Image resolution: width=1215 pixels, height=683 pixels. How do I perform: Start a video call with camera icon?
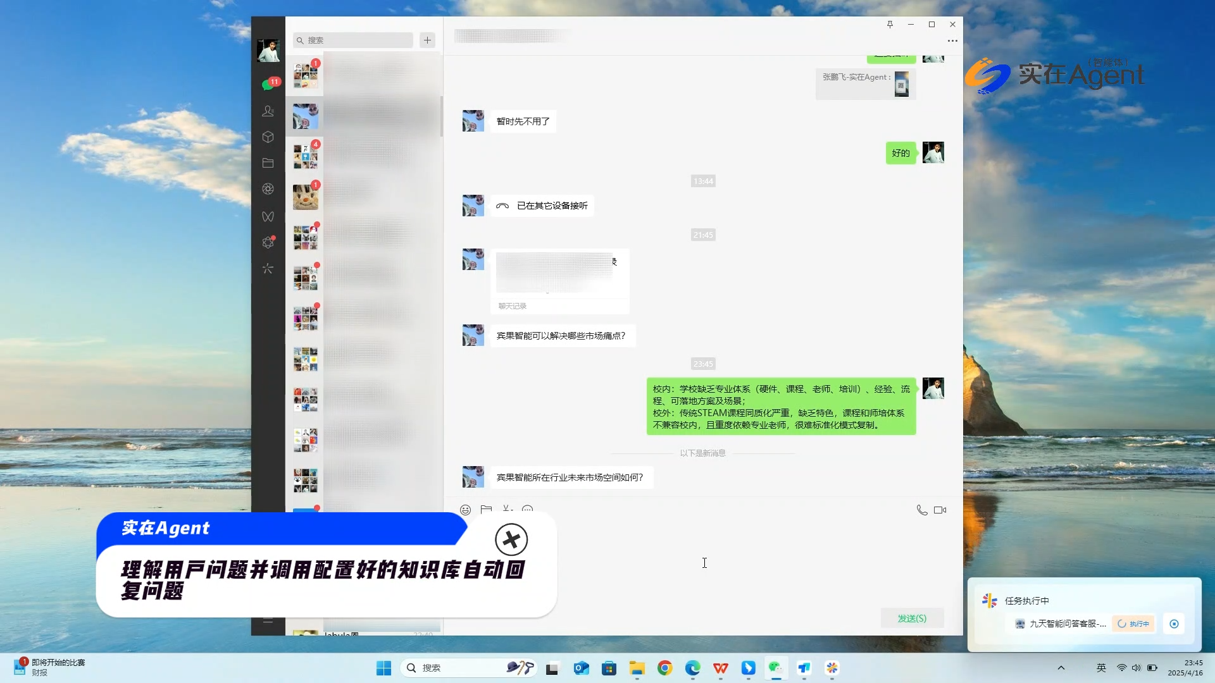(x=940, y=510)
